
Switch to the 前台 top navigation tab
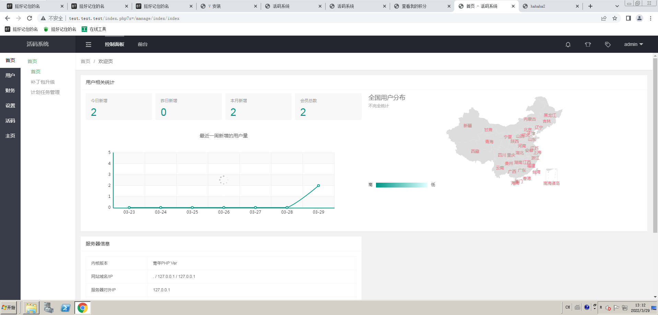(143, 44)
